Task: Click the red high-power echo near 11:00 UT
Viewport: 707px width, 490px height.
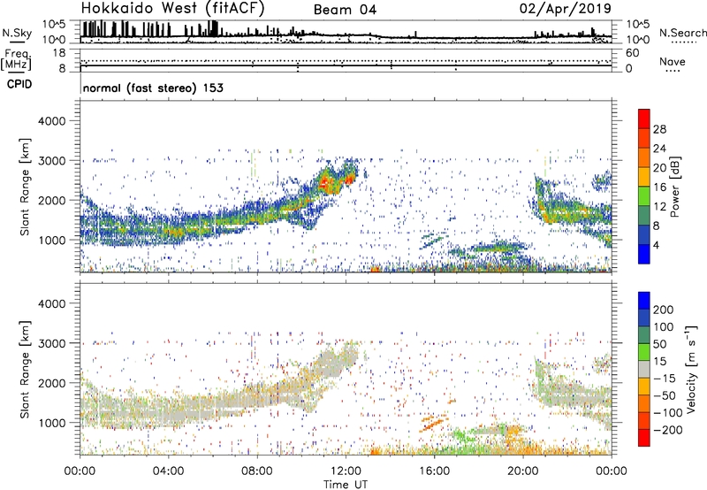Action: point(325,183)
